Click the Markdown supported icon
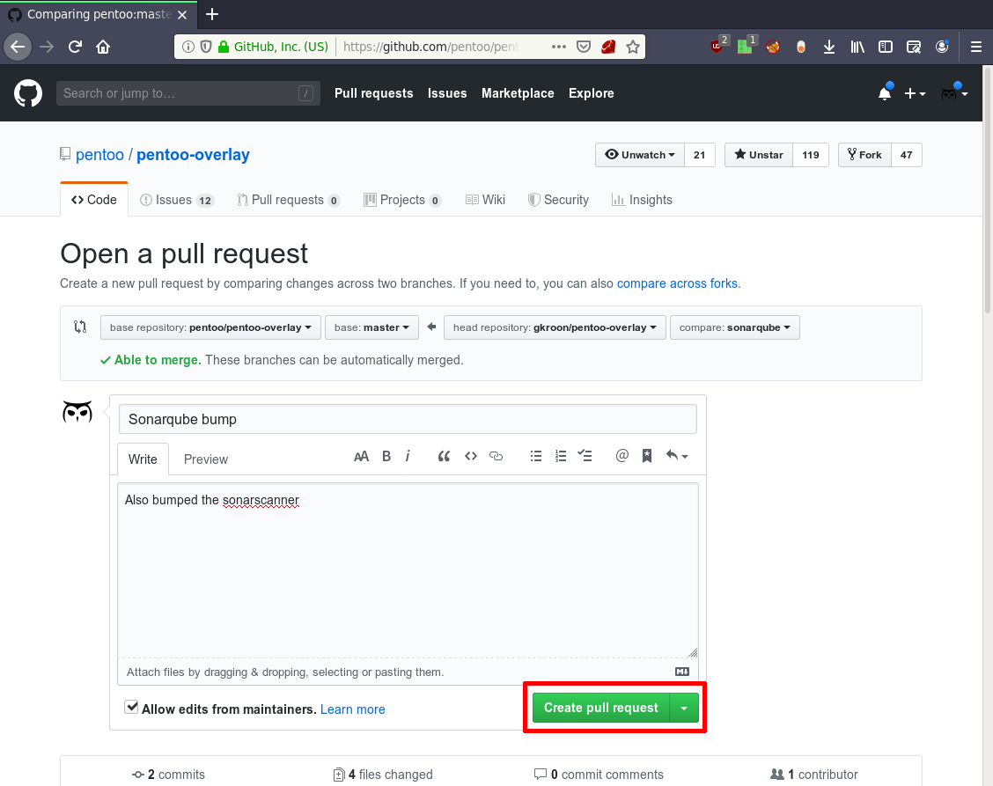Screen dimensions: 993x786 [x=682, y=672]
